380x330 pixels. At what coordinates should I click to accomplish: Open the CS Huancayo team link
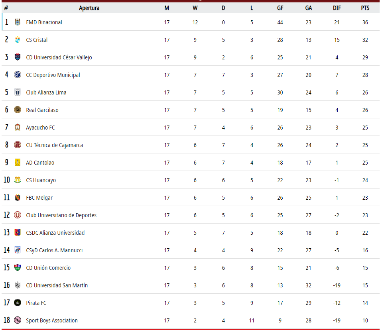(41, 180)
